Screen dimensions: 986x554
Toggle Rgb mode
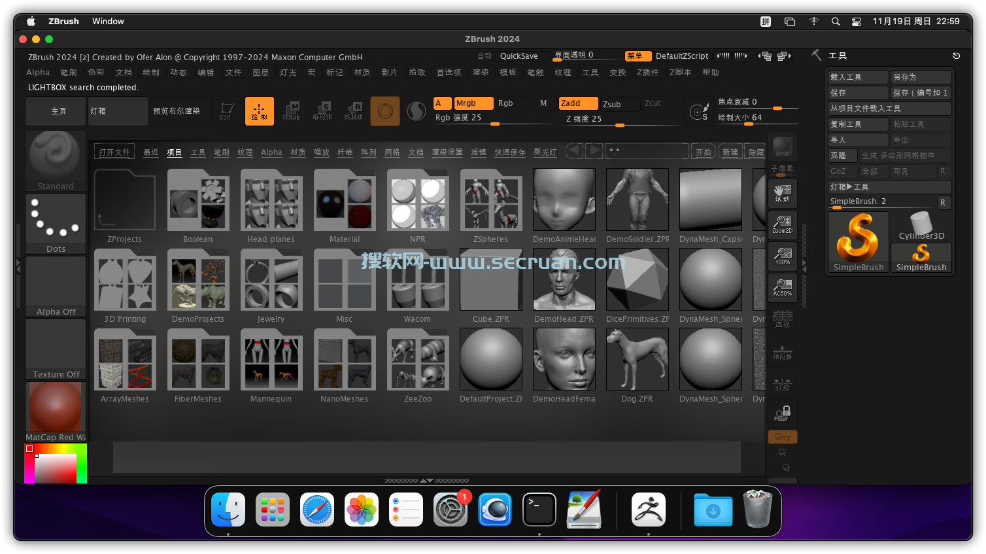point(515,103)
